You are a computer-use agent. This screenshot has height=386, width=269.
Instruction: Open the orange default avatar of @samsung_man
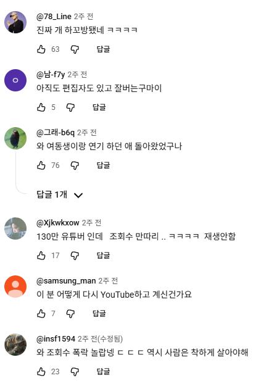[15, 287]
